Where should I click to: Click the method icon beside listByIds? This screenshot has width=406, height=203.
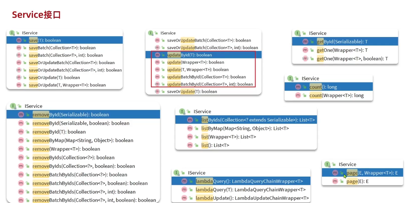click(190, 120)
